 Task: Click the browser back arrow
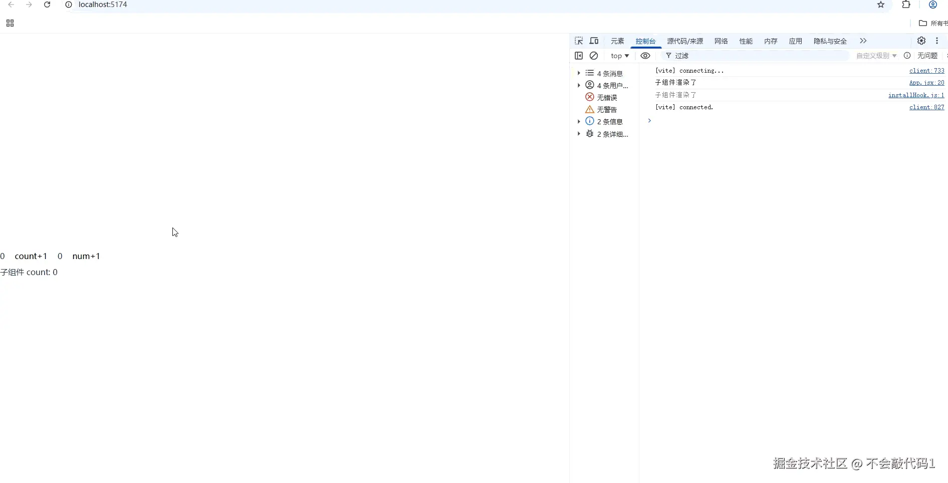coord(11,5)
